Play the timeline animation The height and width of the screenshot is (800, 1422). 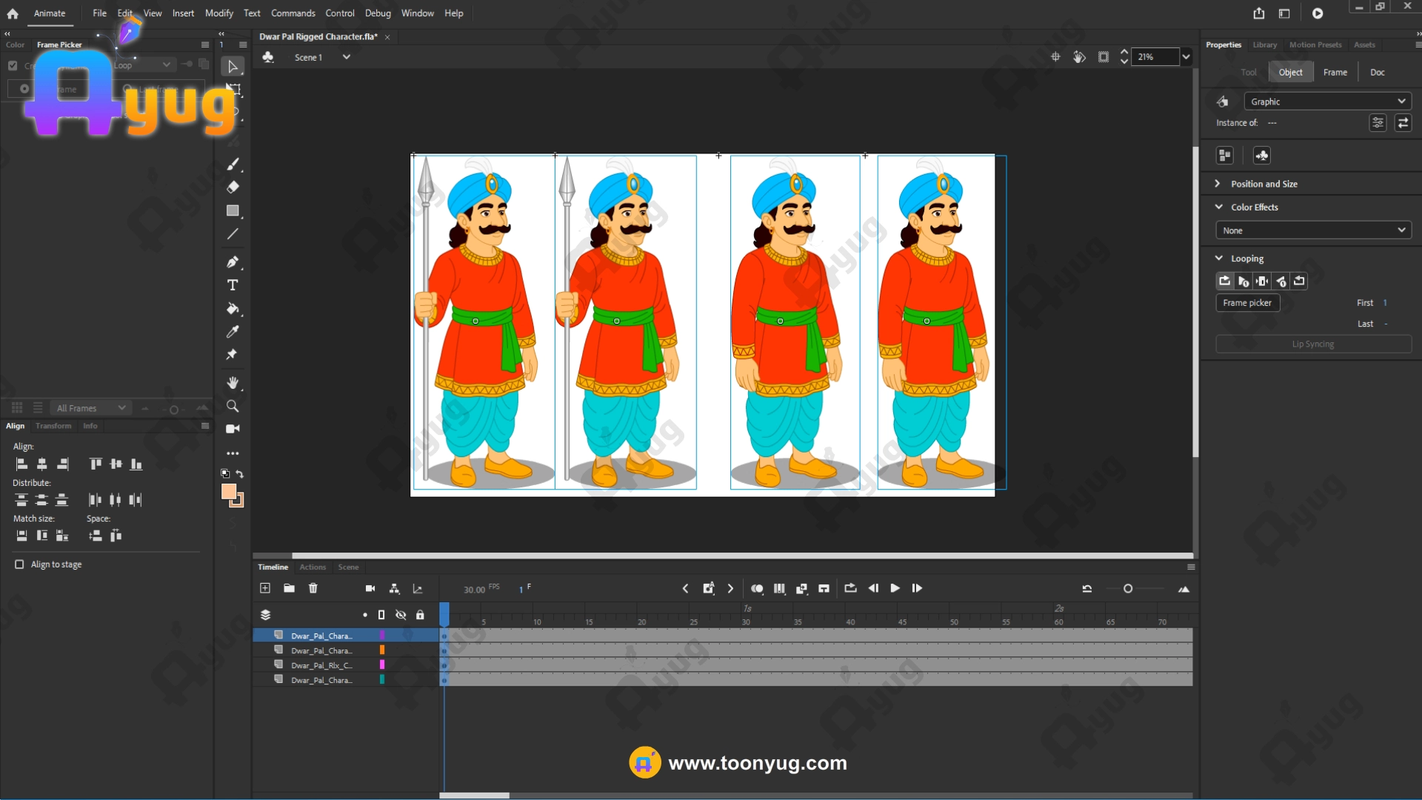coord(895,588)
